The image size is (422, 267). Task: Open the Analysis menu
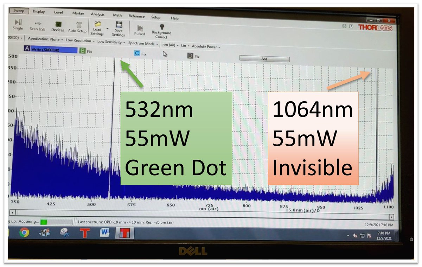pos(97,14)
